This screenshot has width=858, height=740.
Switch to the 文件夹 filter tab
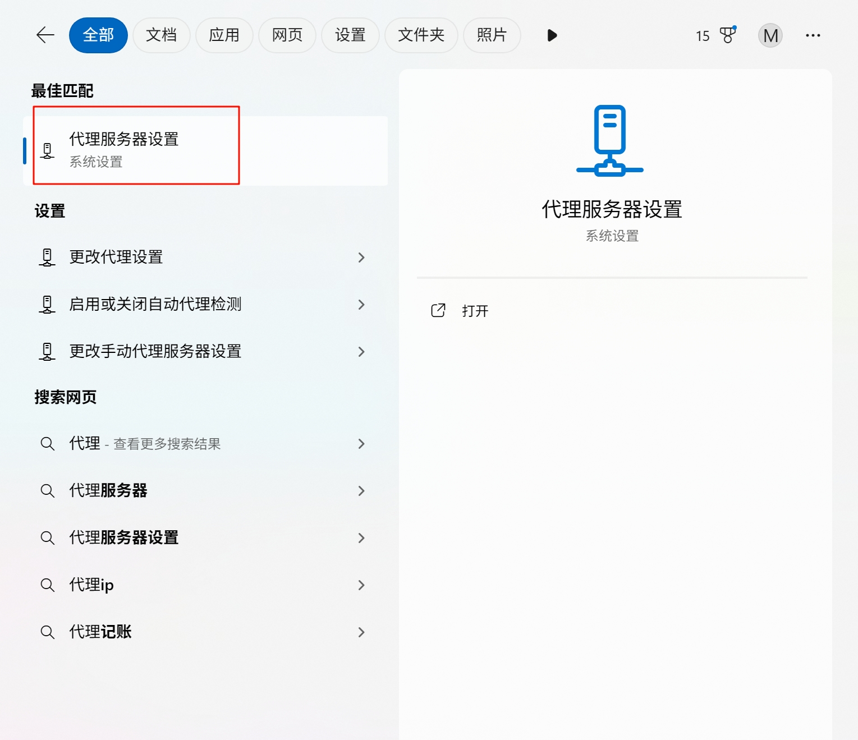tap(421, 35)
